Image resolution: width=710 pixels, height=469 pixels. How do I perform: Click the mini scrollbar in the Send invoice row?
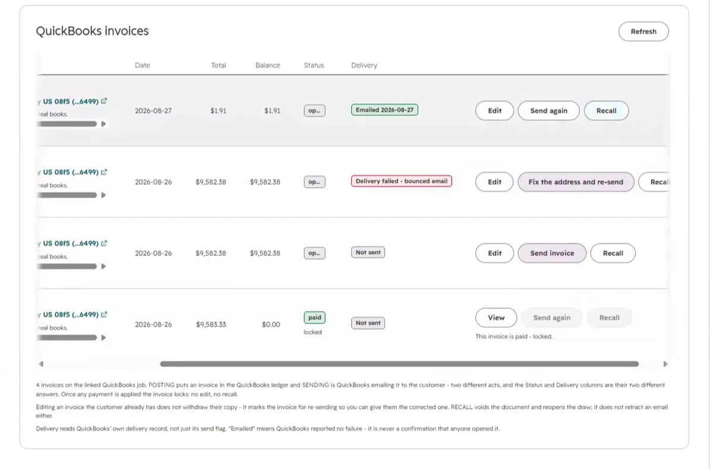click(67, 267)
